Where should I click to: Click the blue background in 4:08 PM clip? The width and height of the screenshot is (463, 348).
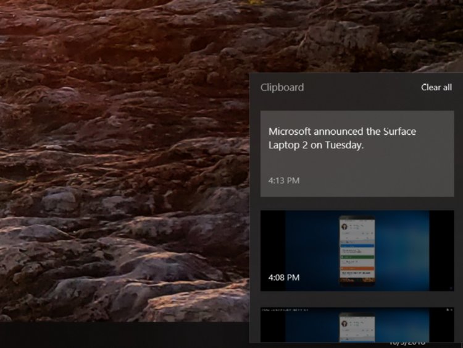[x=401, y=247]
